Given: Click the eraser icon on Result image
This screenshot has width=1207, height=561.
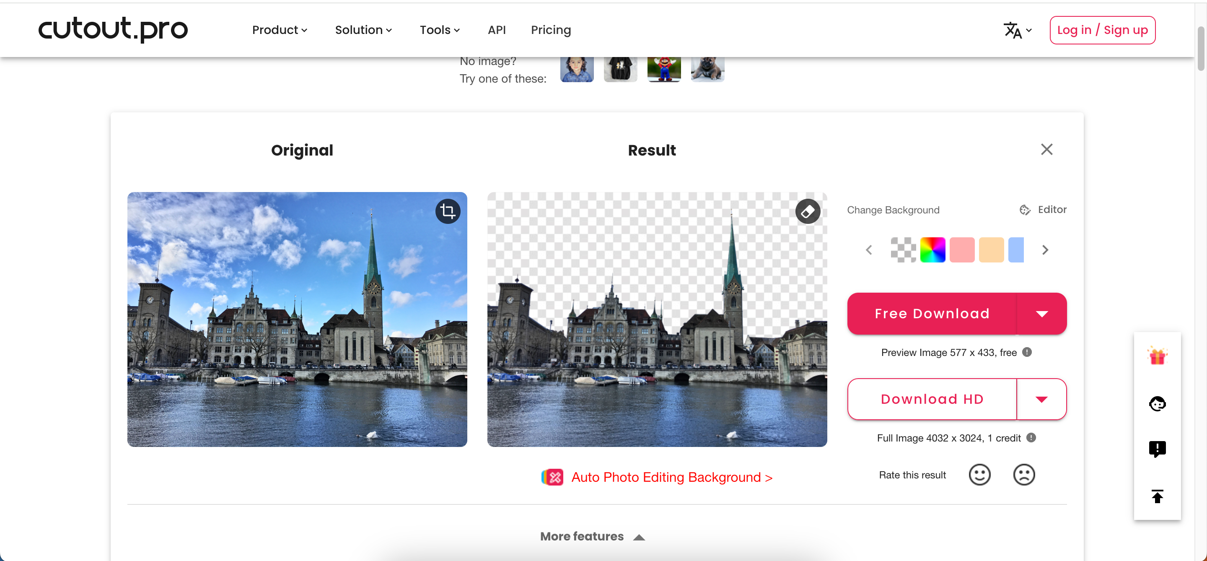Looking at the screenshot, I should [x=807, y=211].
